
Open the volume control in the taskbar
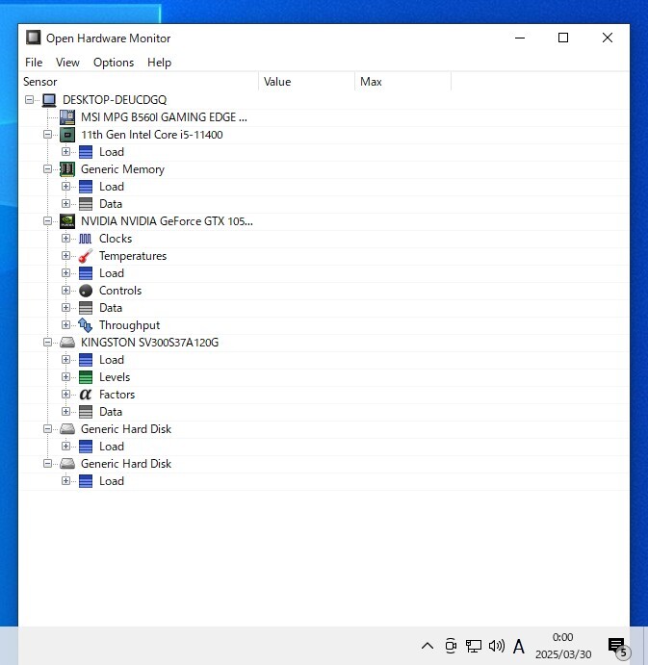(x=496, y=646)
